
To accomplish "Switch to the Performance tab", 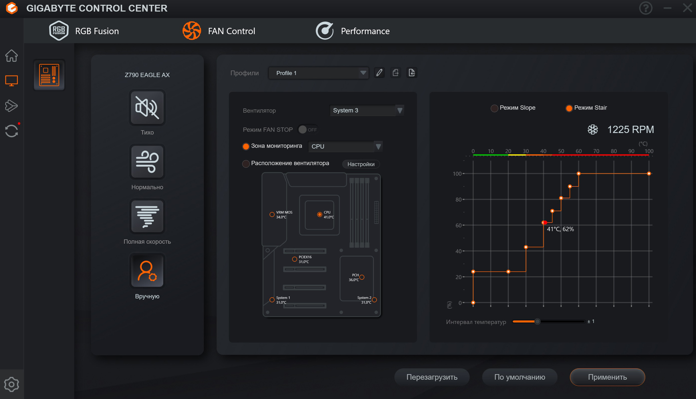I will tap(353, 31).
